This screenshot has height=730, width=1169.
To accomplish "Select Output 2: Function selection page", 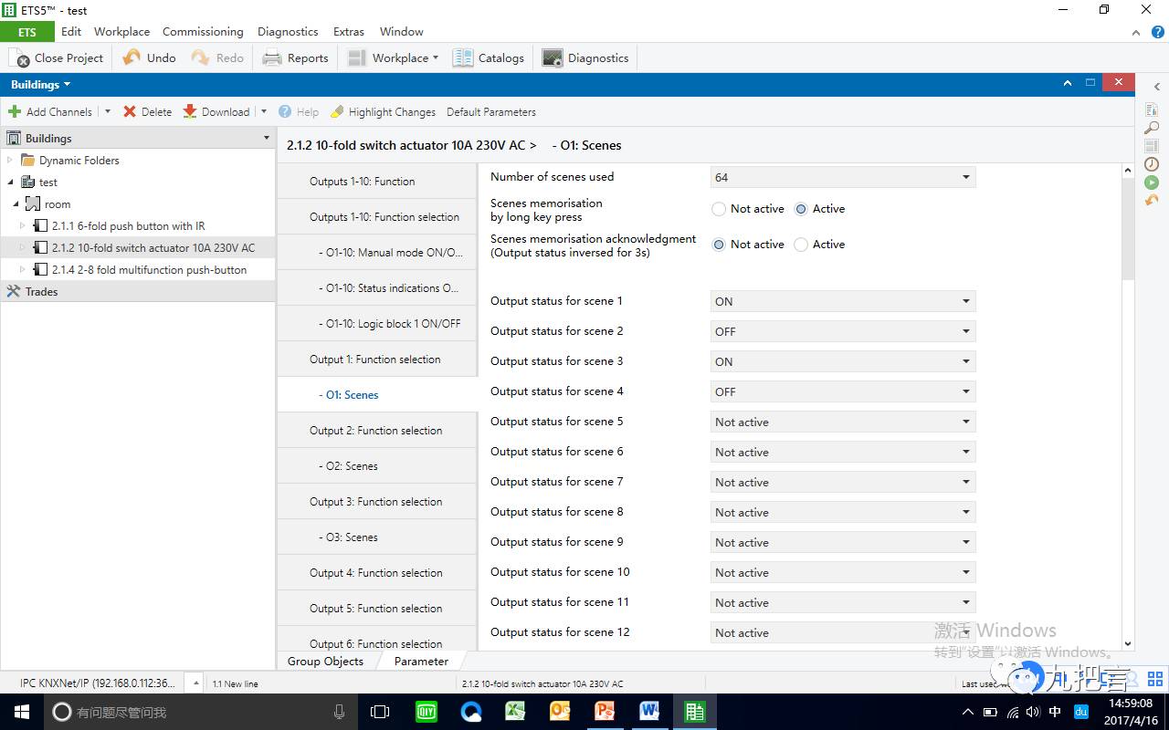I will (375, 431).
